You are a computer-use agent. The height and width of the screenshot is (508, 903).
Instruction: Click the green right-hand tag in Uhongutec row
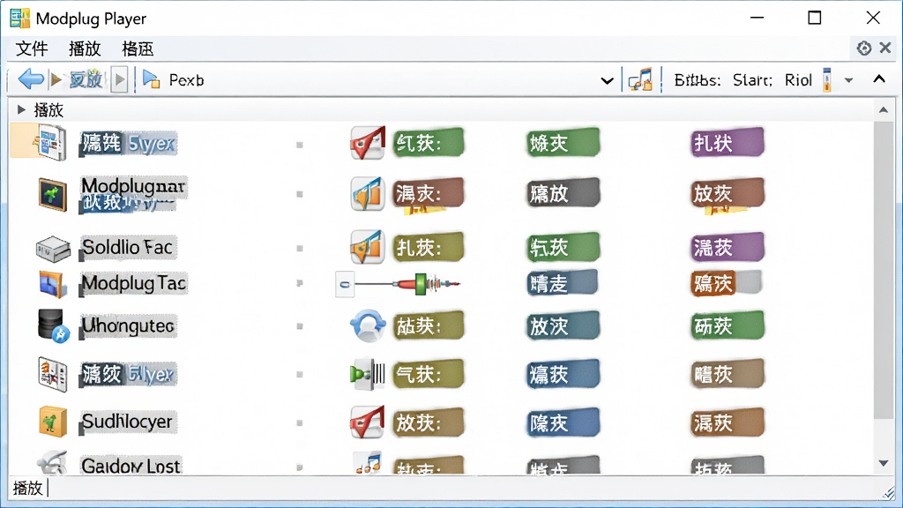point(727,325)
